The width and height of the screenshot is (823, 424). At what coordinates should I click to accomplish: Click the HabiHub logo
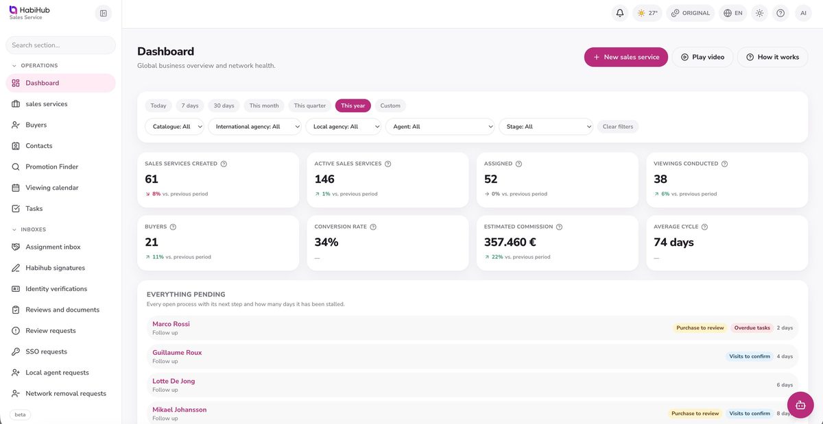point(29,13)
